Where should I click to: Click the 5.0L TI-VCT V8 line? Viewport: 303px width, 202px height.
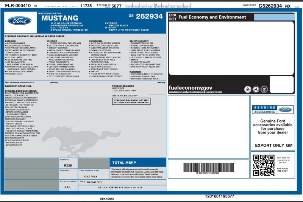(x=59, y=28)
